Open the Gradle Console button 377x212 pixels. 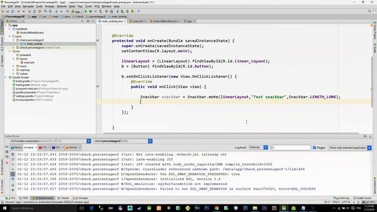coord(363,198)
